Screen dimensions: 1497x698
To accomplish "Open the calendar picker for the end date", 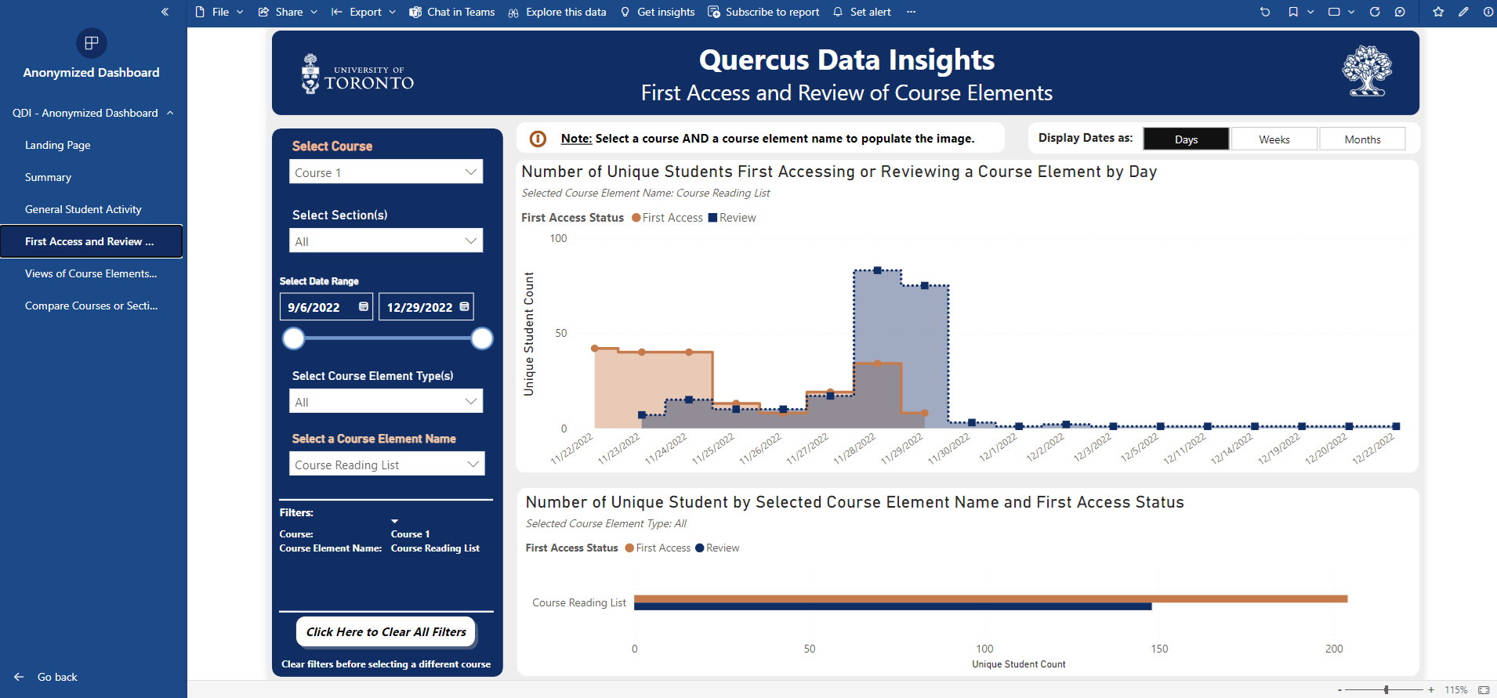I will pos(465,306).
